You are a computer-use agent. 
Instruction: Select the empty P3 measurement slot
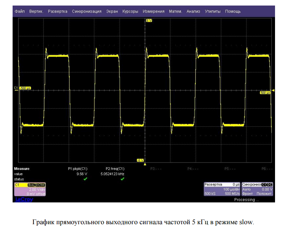155,168
